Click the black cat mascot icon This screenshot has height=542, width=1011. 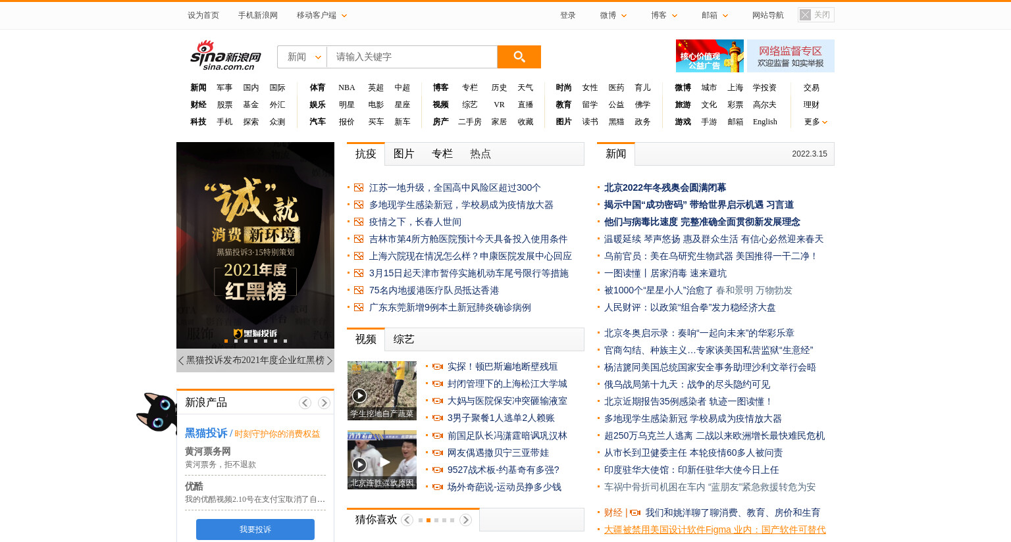pos(157,412)
